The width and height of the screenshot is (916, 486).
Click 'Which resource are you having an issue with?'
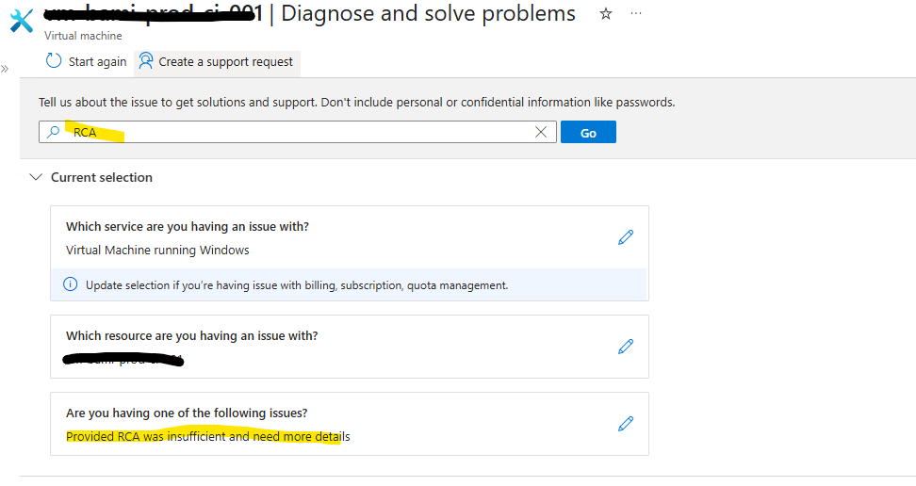(192, 336)
